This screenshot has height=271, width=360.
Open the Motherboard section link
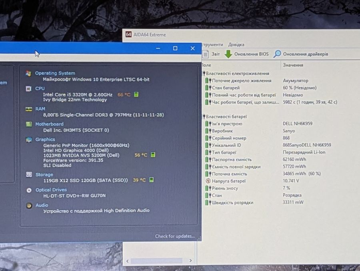coord(49,124)
